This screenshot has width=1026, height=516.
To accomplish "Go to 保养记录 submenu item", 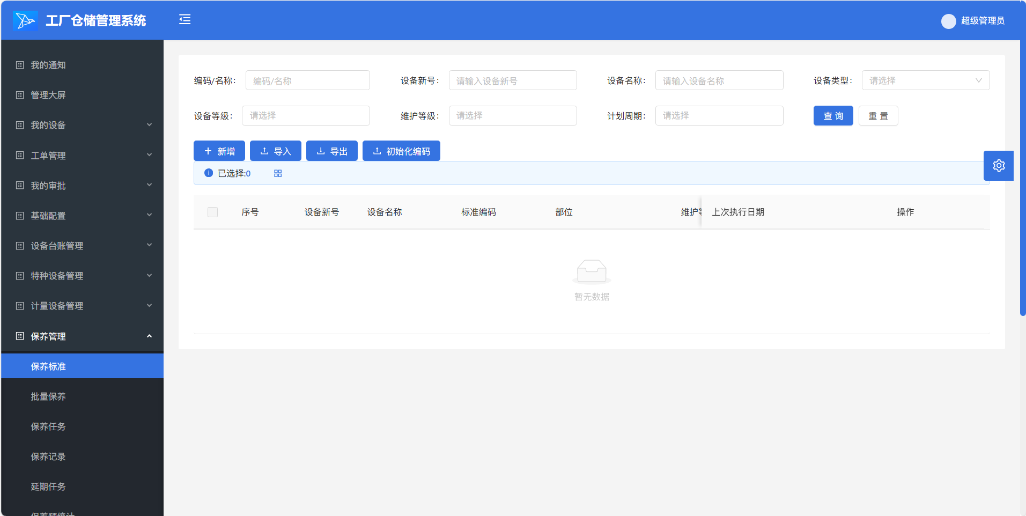I will click(x=82, y=456).
